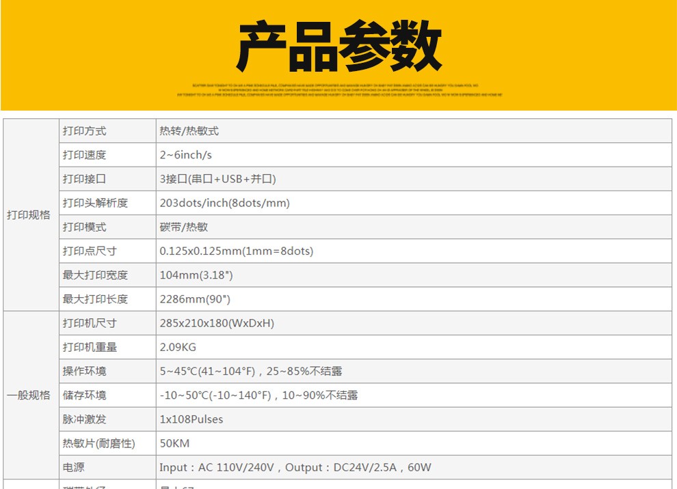Select the 104mm(3.18") value
677x489 pixels.
(x=196, y=275)
